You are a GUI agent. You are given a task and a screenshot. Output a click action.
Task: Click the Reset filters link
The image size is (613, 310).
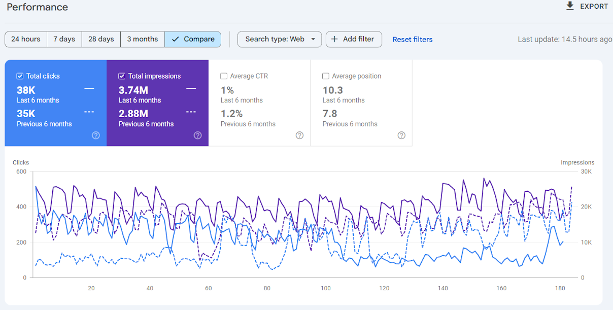[413, 39]
